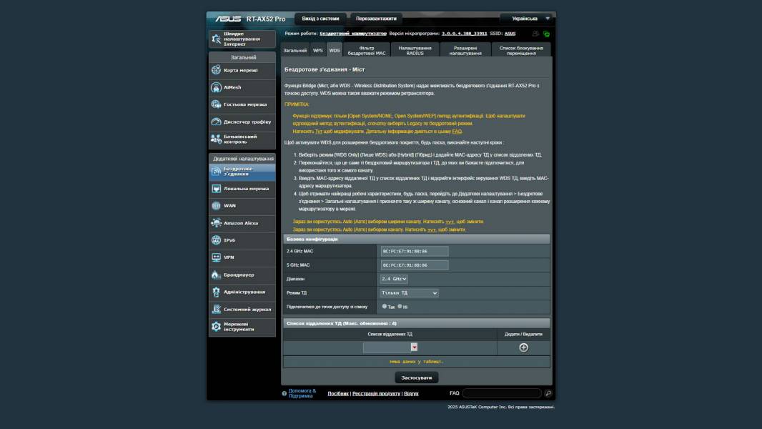Screen dimensions: 762x429
Task: Open the 2.4 GHz band dropdown
Action: coord(394,279)
